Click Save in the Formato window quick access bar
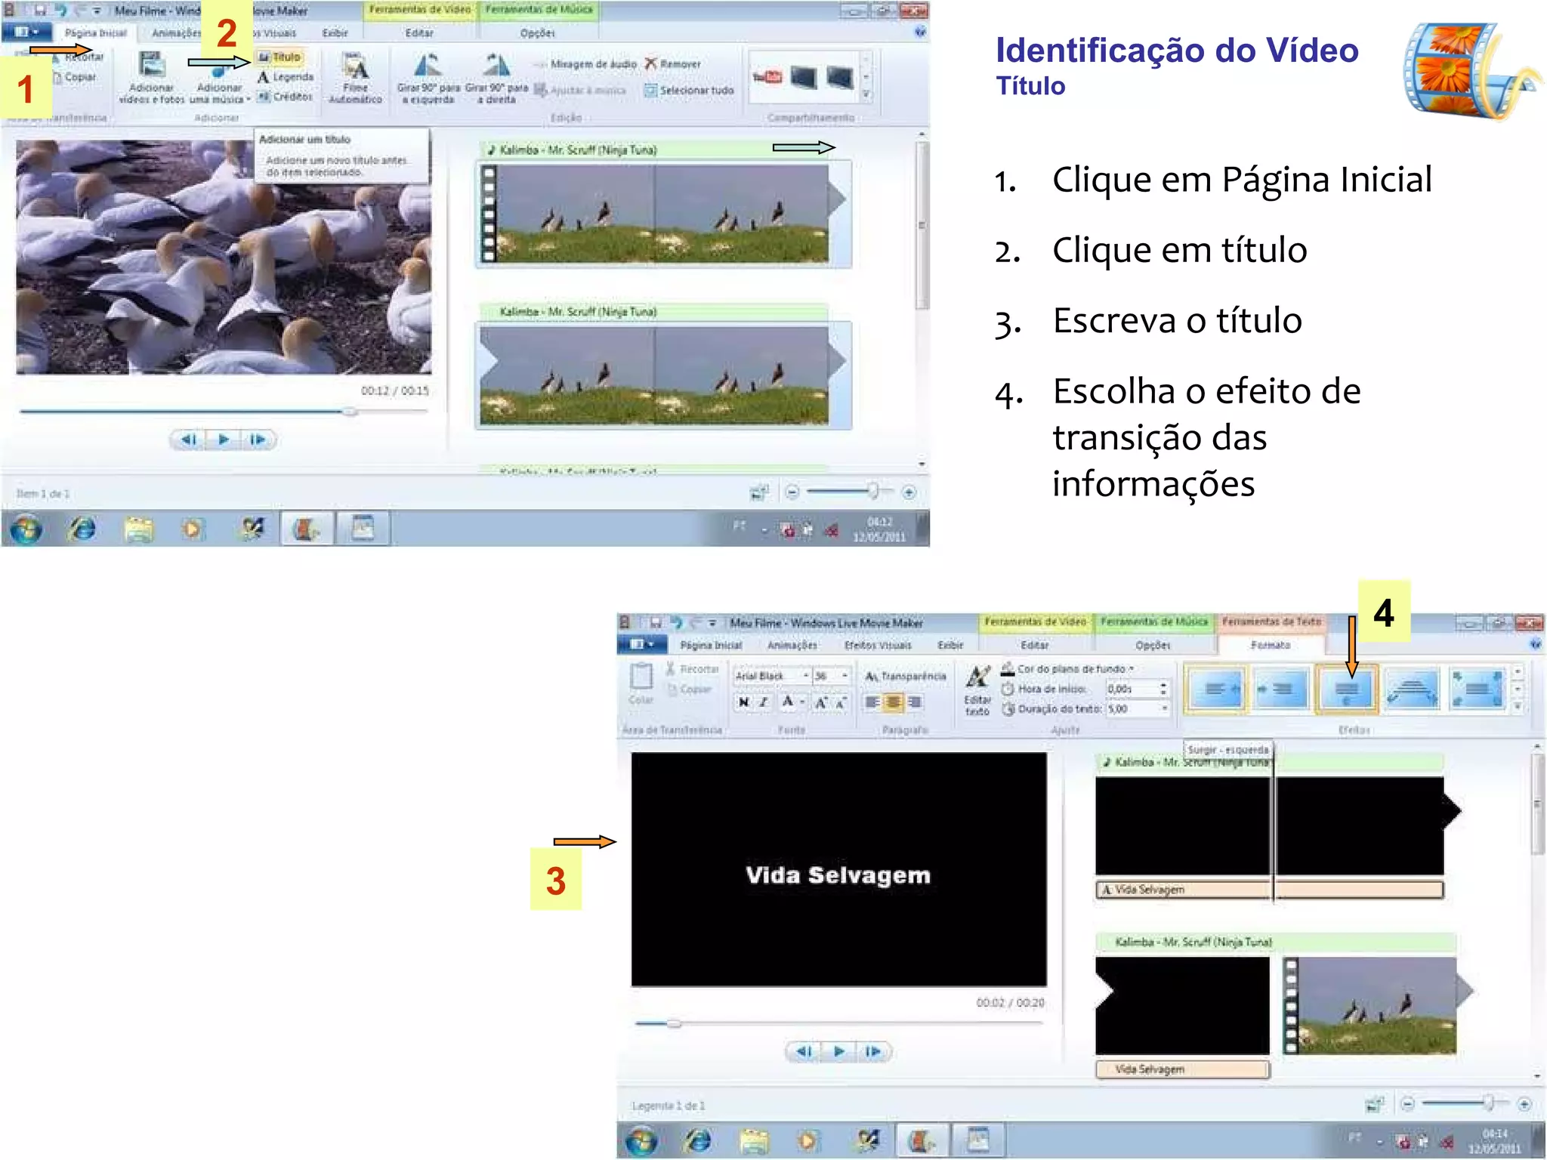1547x1160 pixels. (x=655, y=623)
